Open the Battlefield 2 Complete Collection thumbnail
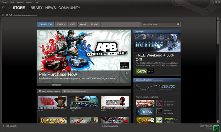Screen dimensions: 221x132 coord(115,101)
